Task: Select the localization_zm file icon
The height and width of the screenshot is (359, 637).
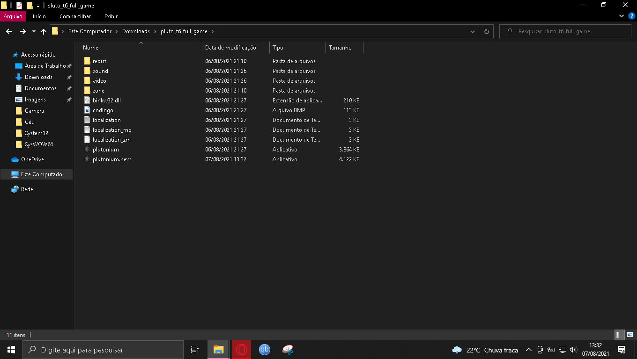Action: click(x=87, y=140)
